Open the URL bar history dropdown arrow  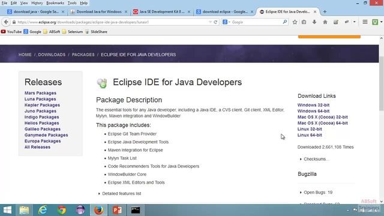[210, 22]
